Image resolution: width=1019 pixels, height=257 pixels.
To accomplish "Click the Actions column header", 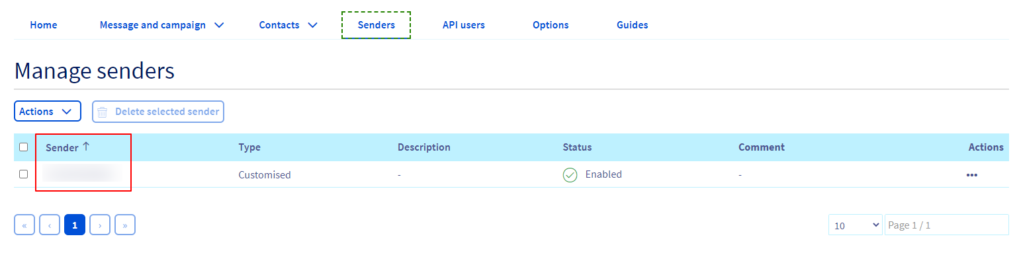I will [986, 147].
